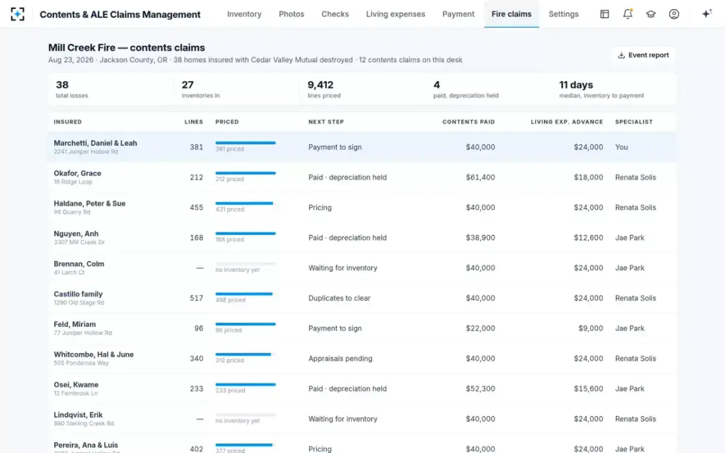Open the Marchetti, Daniel & Leah claim
This screenshot has height=453, width=725.
click(x=362, y=147)
